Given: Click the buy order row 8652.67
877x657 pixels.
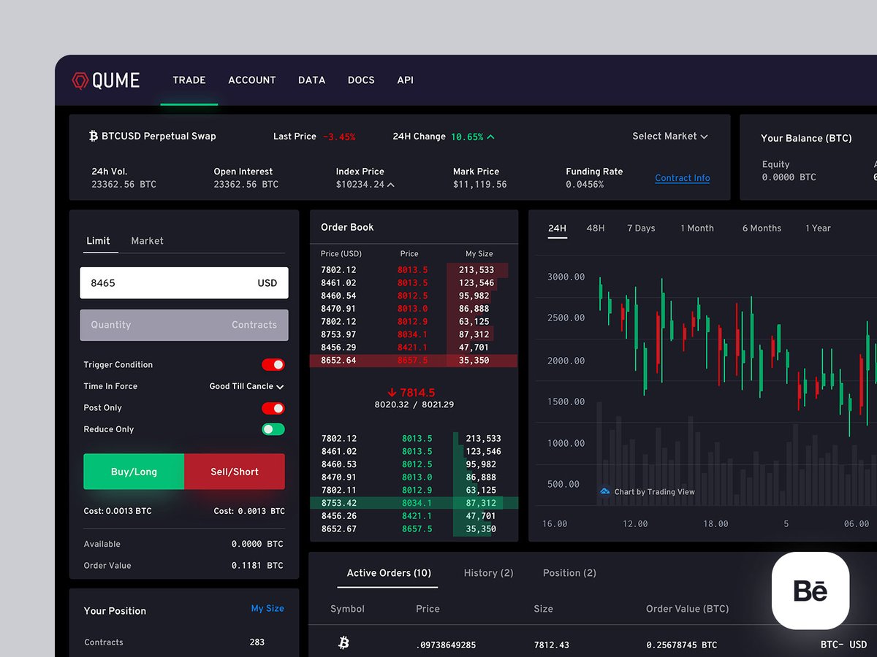Looking at the screenshot, I should [414, 529].
